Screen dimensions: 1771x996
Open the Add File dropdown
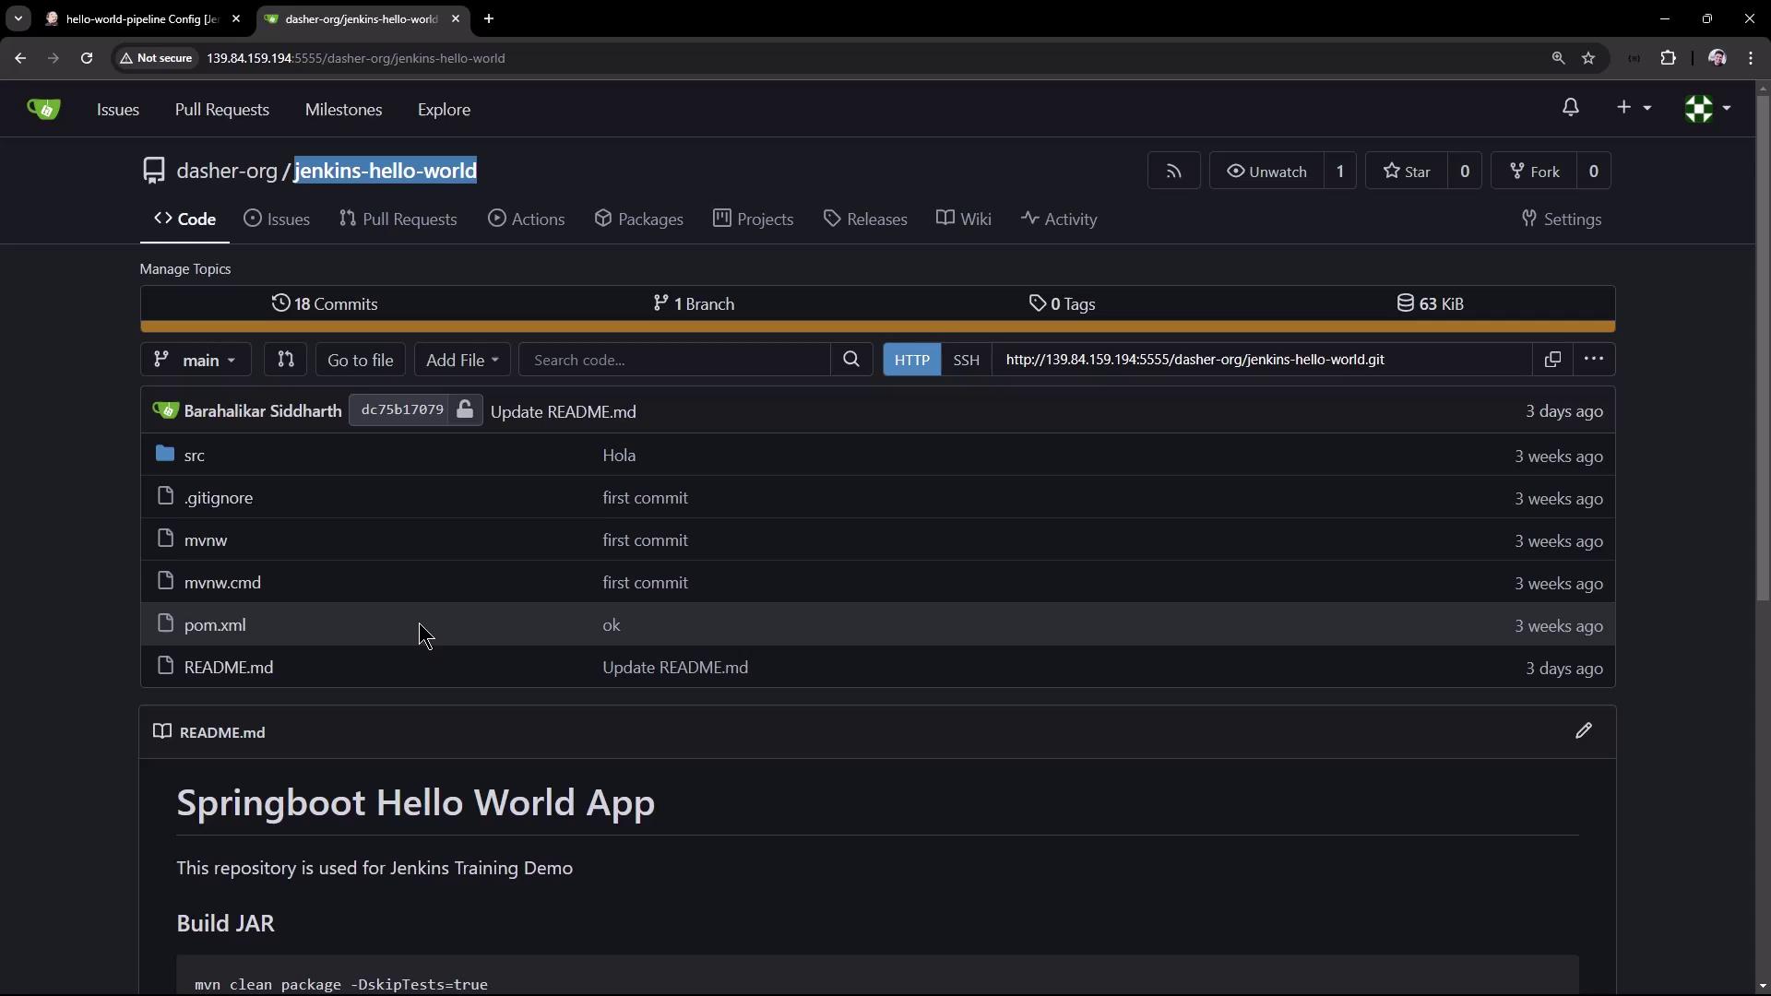click(461, 360)
